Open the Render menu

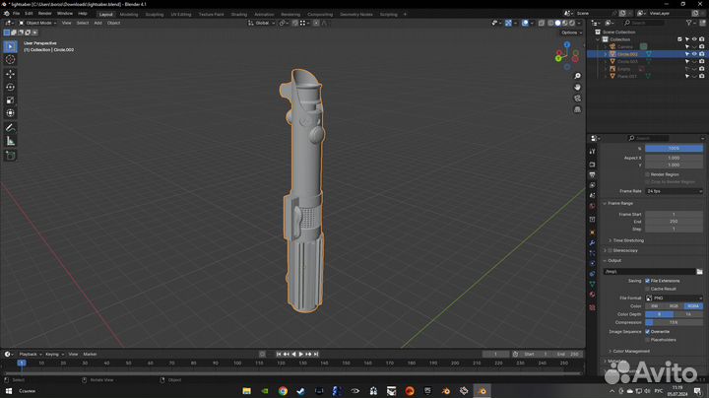[44, 14]
